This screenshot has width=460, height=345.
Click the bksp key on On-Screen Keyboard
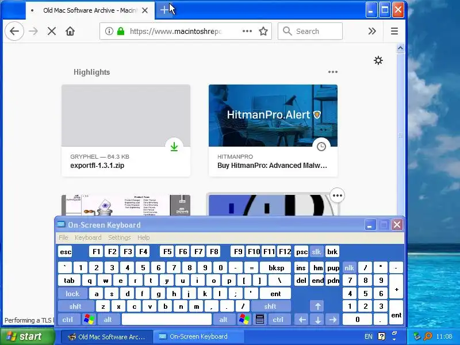tap(276, 267)
